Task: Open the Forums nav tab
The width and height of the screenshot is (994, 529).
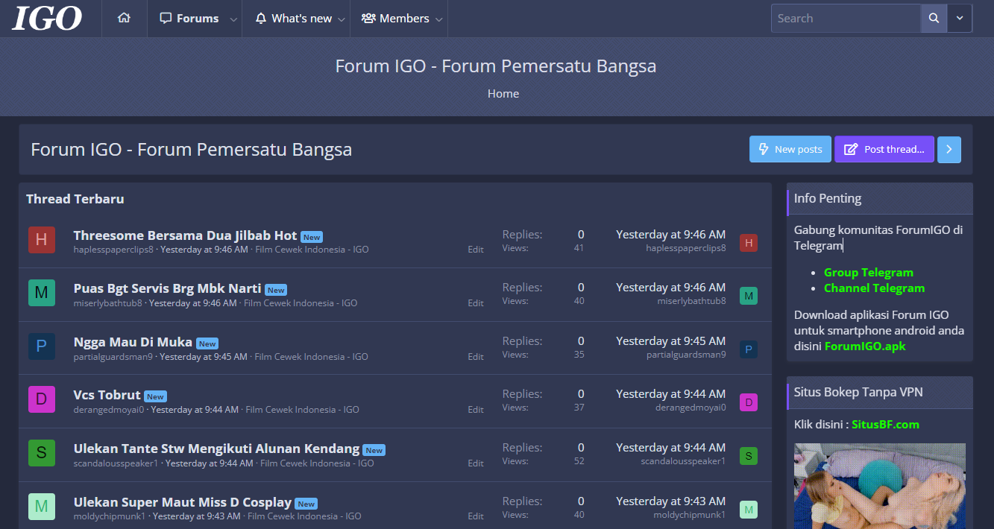Action: tap(189, 19)
